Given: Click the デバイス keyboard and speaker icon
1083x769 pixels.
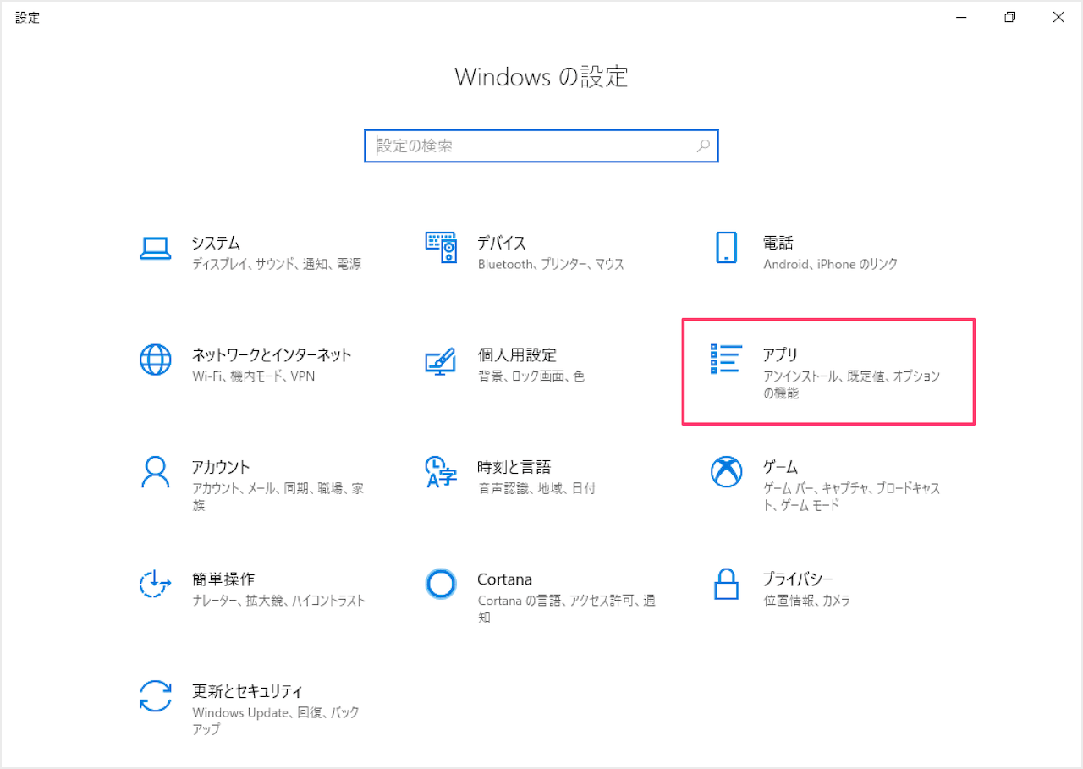Looking at the screenshot, I should click(441, 248).
